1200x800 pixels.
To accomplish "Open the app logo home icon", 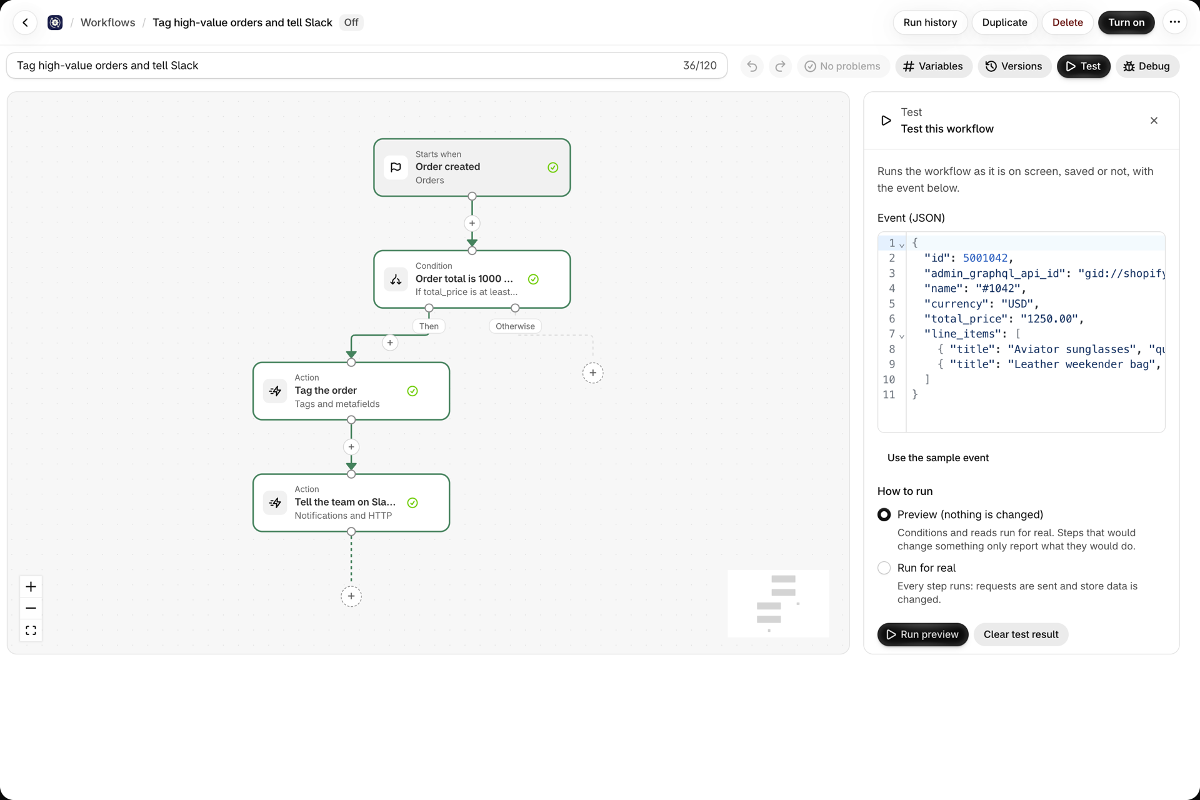I will coord(55,22).
